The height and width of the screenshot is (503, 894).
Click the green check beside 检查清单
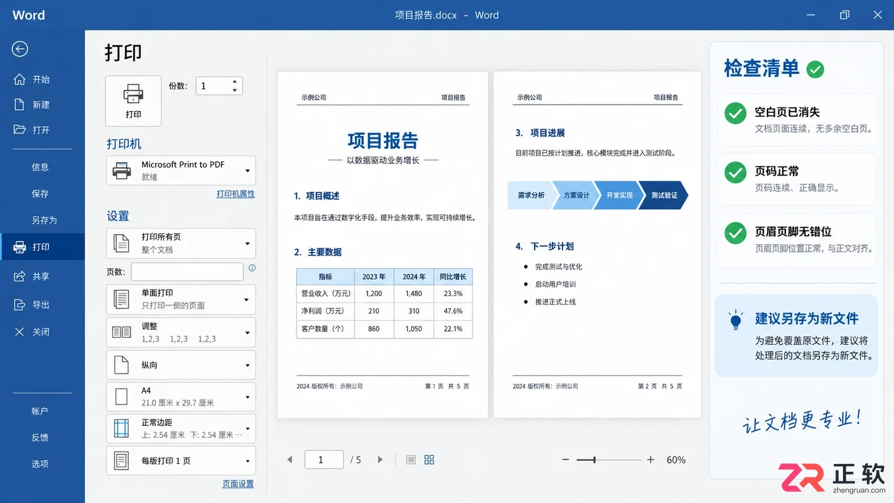pos(815,70)
